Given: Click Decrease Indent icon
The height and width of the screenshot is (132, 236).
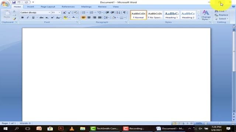Looking at the screenshot, I should pyautogui.click(x=107, y=12).
